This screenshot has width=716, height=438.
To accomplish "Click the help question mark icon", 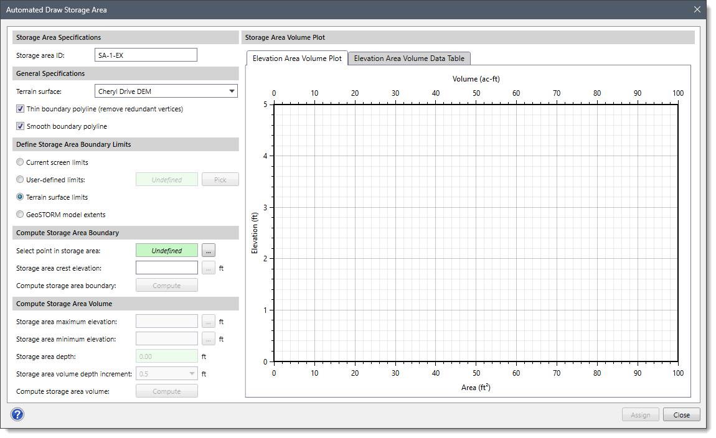I will (17, 414).
